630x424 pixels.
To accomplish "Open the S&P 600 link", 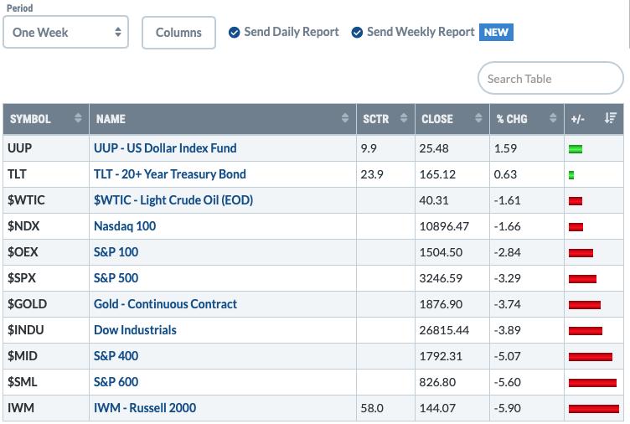I will [116, 382].
